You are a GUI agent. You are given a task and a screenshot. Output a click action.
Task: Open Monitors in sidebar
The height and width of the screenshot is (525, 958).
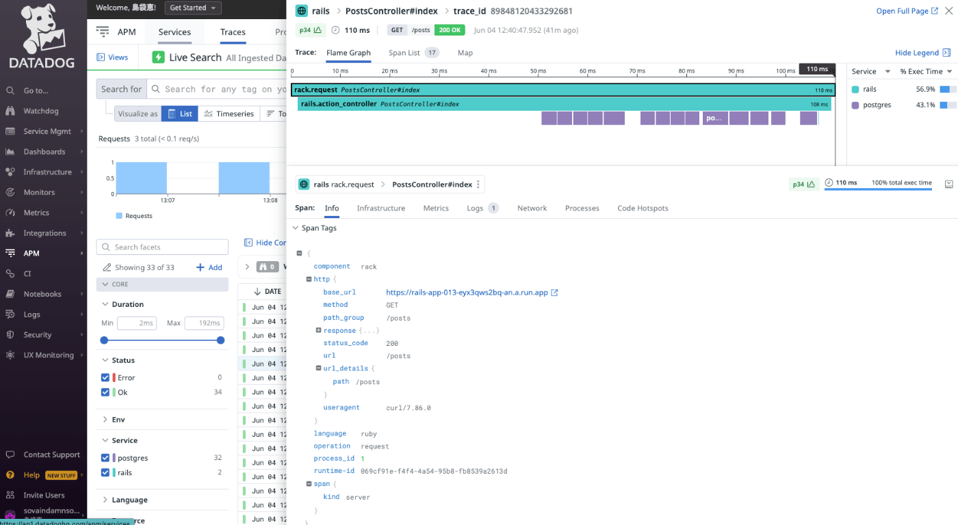[x=39, y=192]
